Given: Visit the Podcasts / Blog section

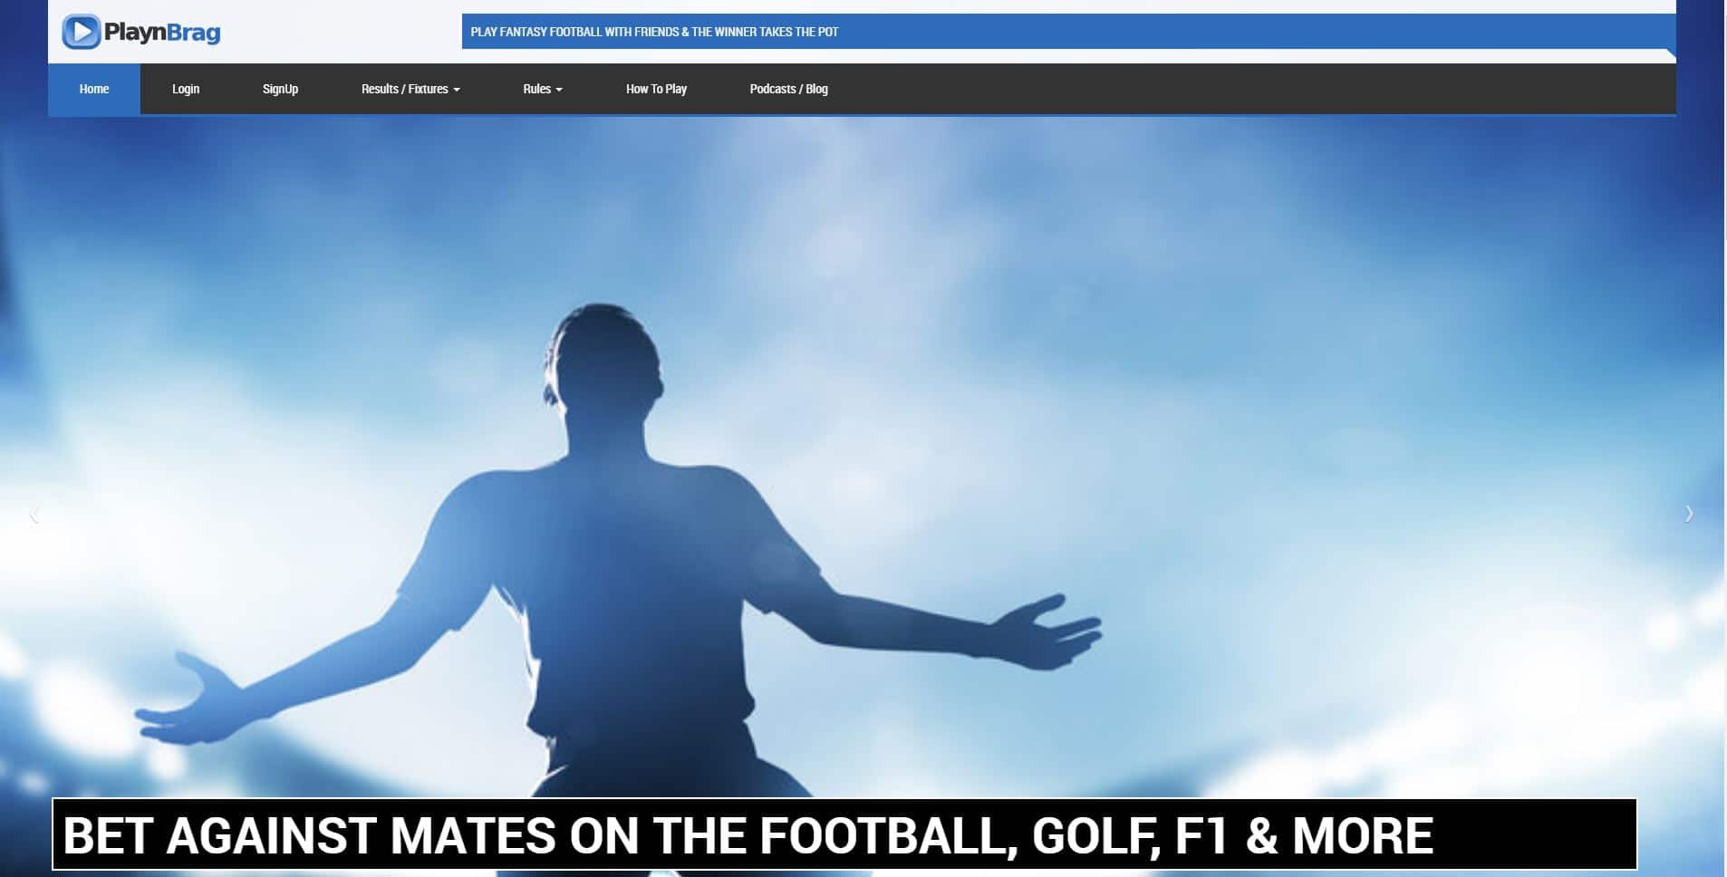Looking at the screenshot, I should click(788, 89).
